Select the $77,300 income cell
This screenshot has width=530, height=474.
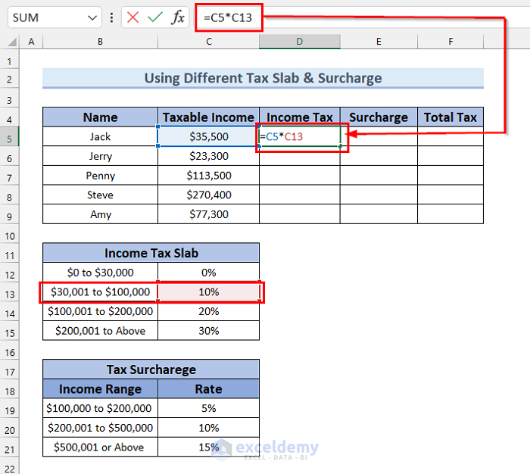point(208,214)
